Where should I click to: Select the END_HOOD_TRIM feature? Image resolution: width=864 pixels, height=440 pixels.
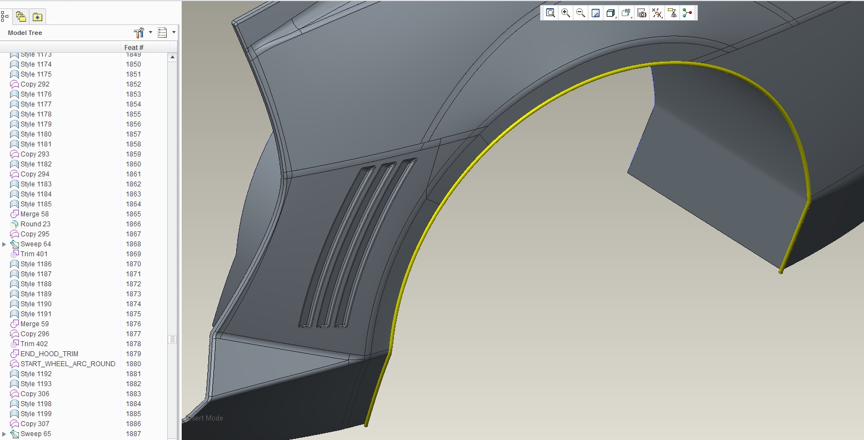[x=49, y=354]
